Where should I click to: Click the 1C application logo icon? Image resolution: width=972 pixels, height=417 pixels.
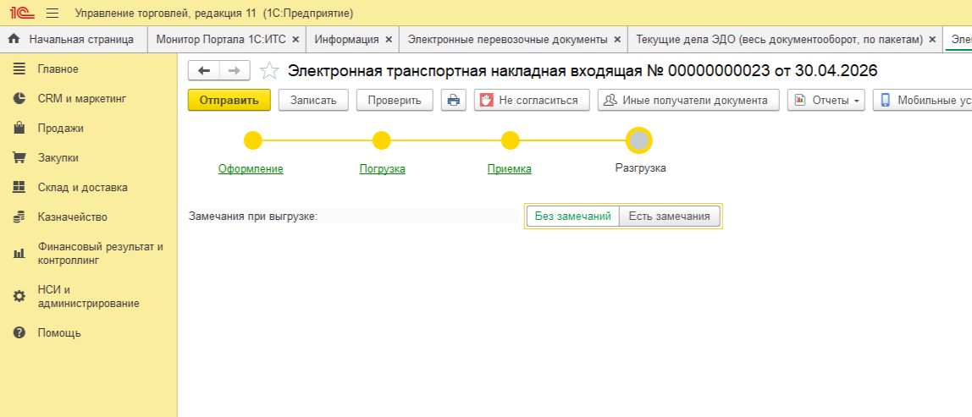point(21,14)
